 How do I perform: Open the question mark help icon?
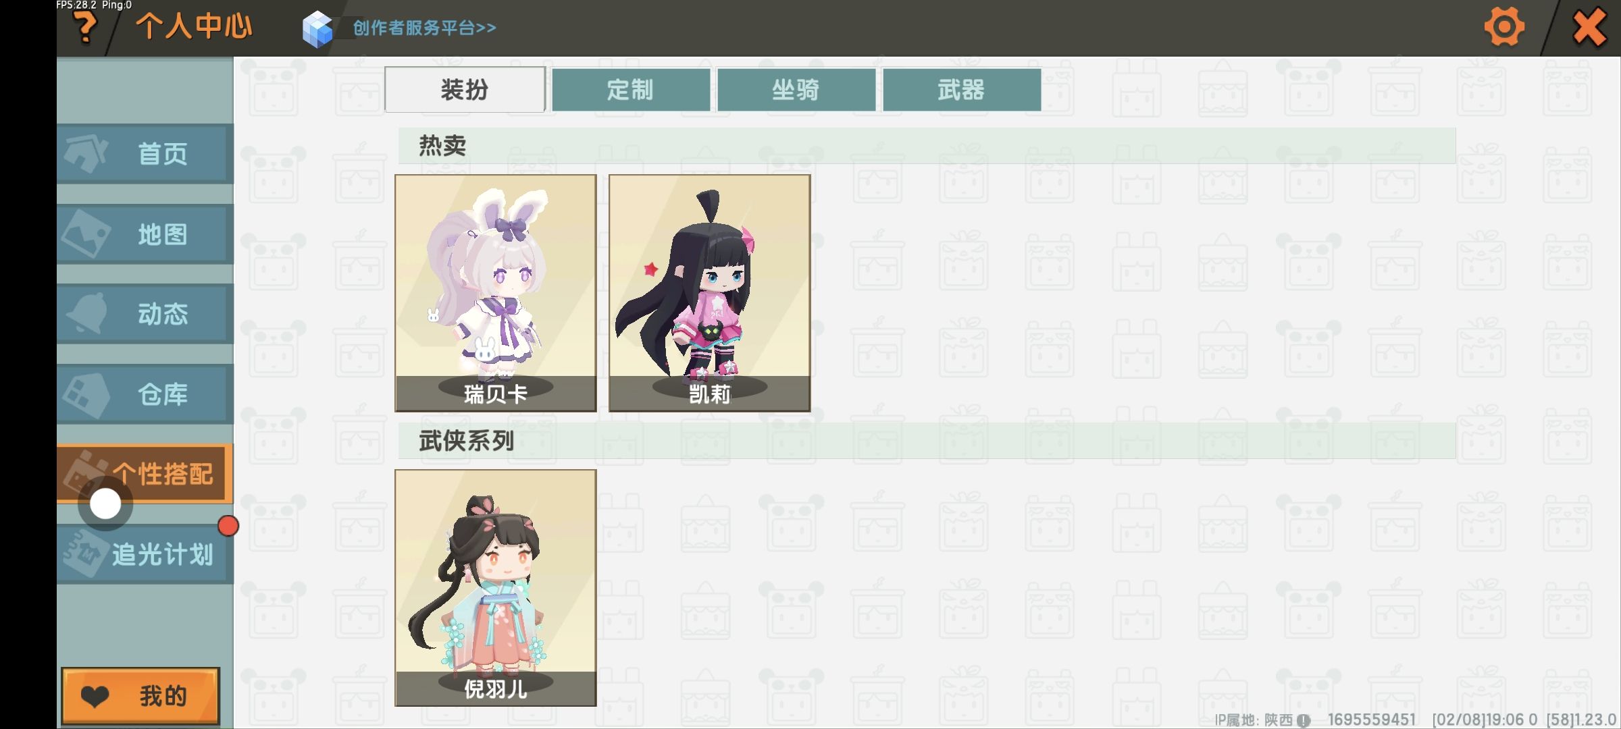tap(86, 28)
